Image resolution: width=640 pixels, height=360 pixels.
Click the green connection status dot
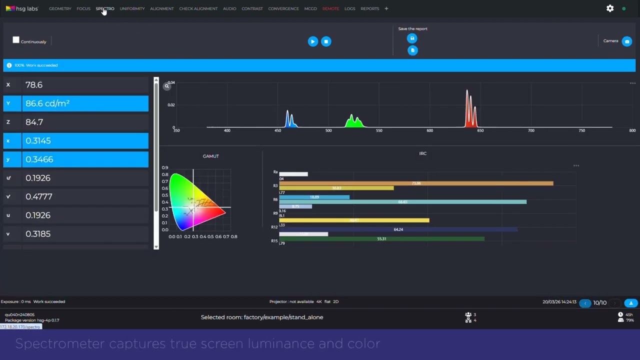pos(623,8)
